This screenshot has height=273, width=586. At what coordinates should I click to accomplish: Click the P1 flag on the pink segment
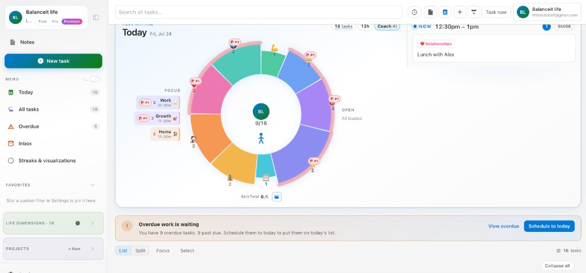(195, 81)
